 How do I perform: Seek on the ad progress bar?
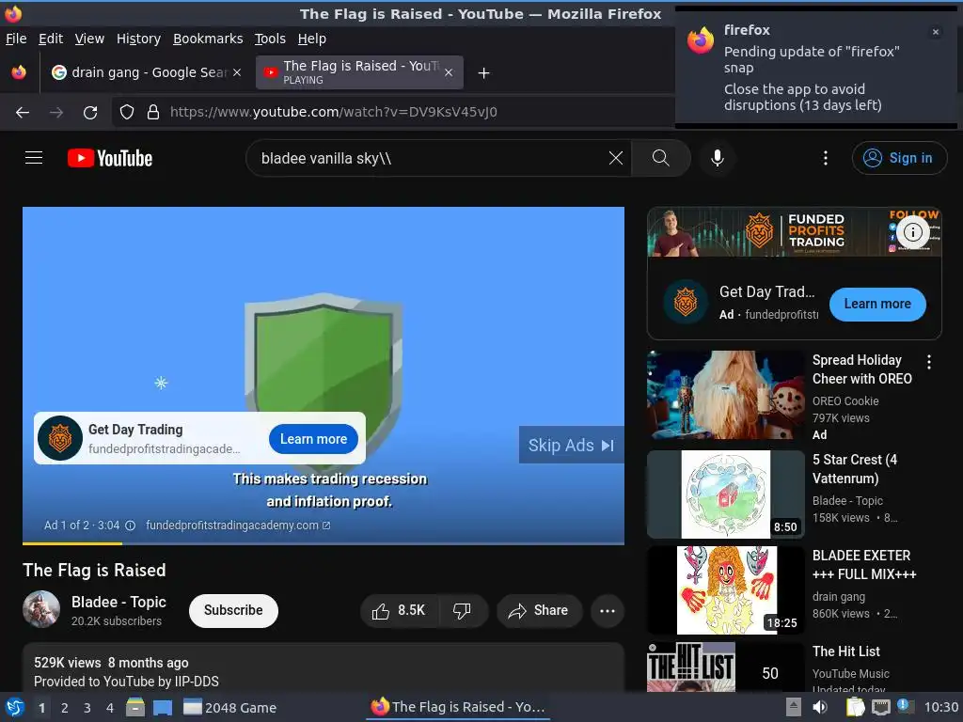pos(324,543)
